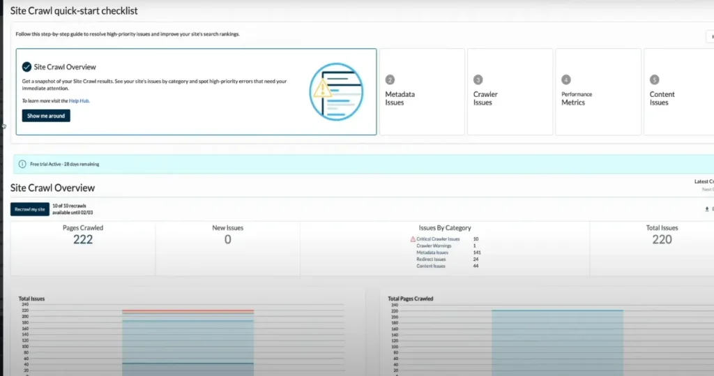Click the Recrawl my site button
This screenshot has width=714, height=376.
(30, 209)
